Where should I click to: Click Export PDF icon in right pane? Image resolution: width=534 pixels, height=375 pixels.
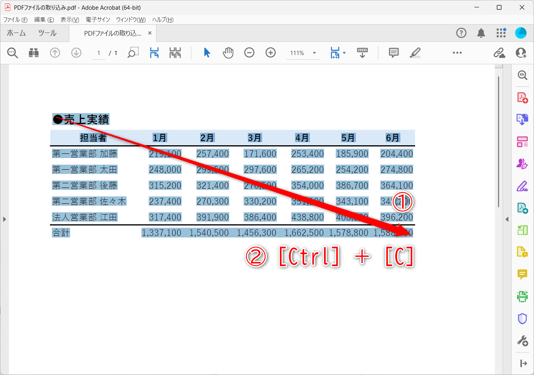tap(522, 119)
